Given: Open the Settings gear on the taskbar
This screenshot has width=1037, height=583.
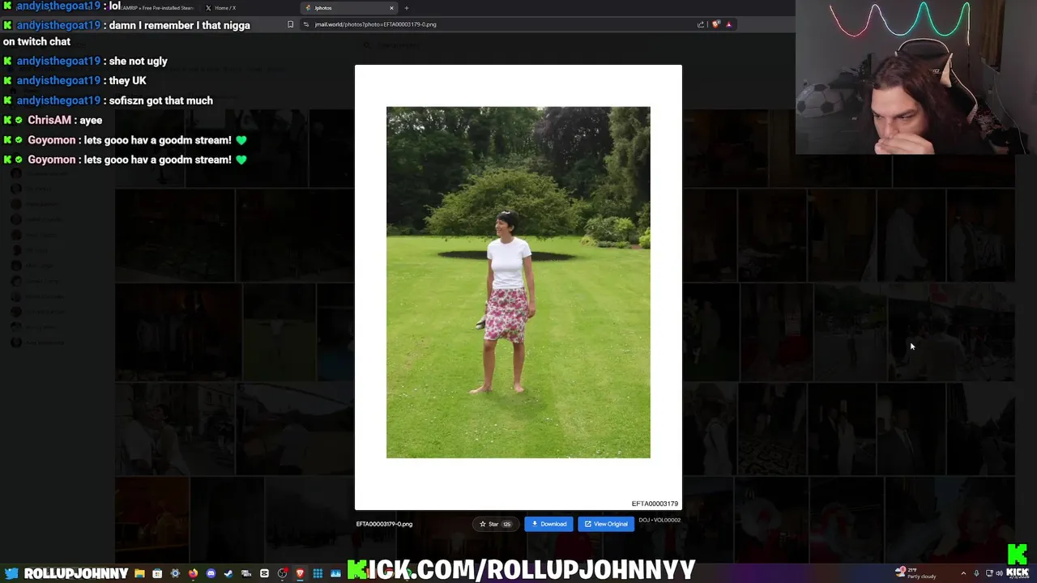Looking at the screenshot, I should pyautogui.click(x=175, y=573).
